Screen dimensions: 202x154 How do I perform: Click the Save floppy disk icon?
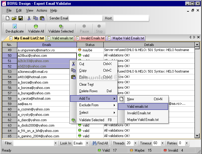pyautogui.click(x=21, y=18)
